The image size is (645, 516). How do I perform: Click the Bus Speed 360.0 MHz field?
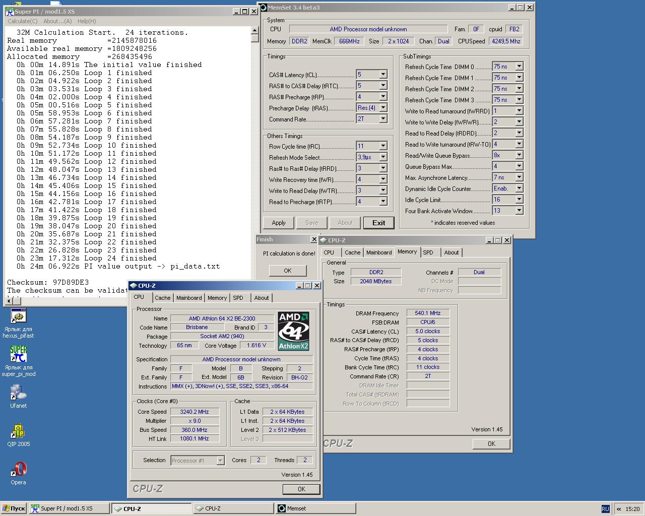pyautogui.click(x=195, y=430)
